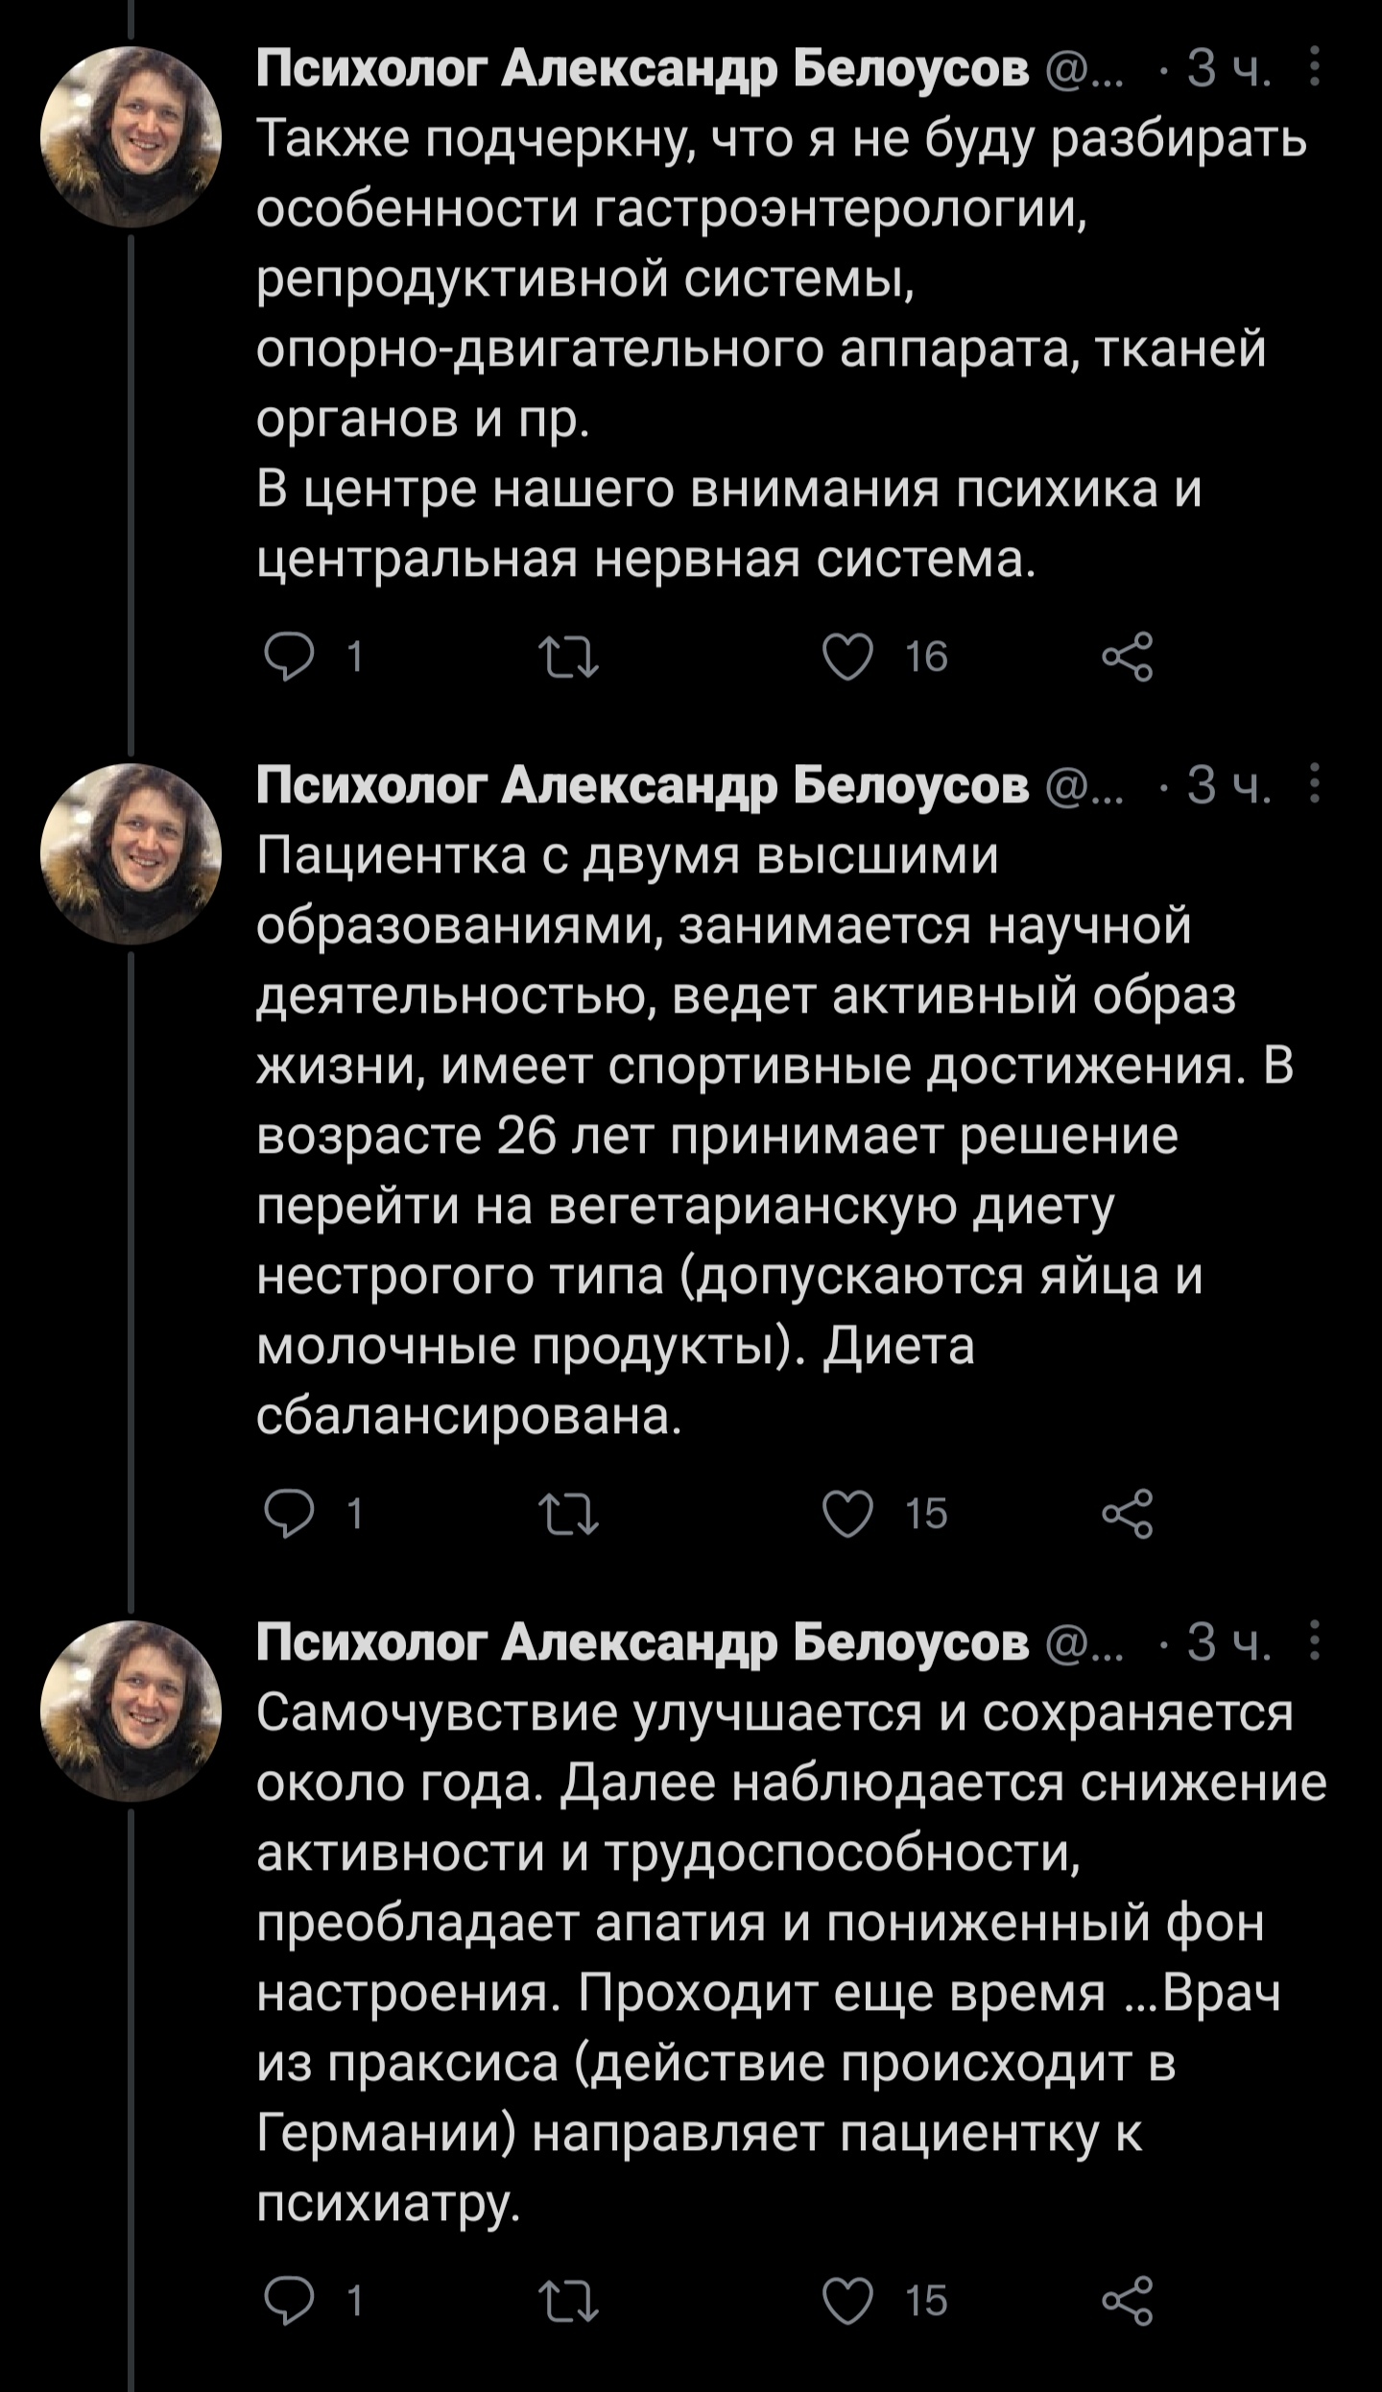Retweet the tweet about central nervous system
Image resolution: width=1382 pixels, height=2392 pixels.
[x=569, y=658]
